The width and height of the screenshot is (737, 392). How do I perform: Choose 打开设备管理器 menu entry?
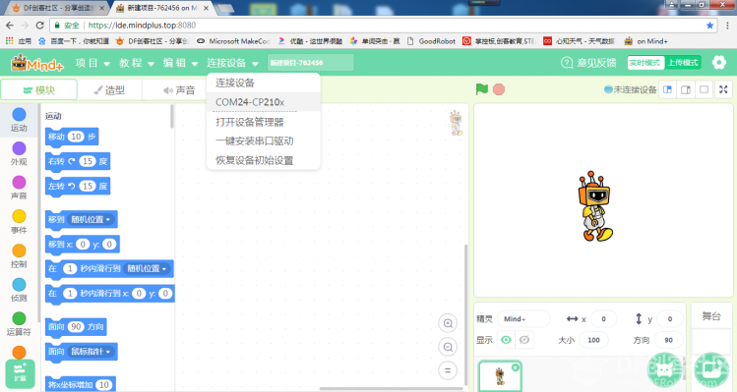(264, 122)
